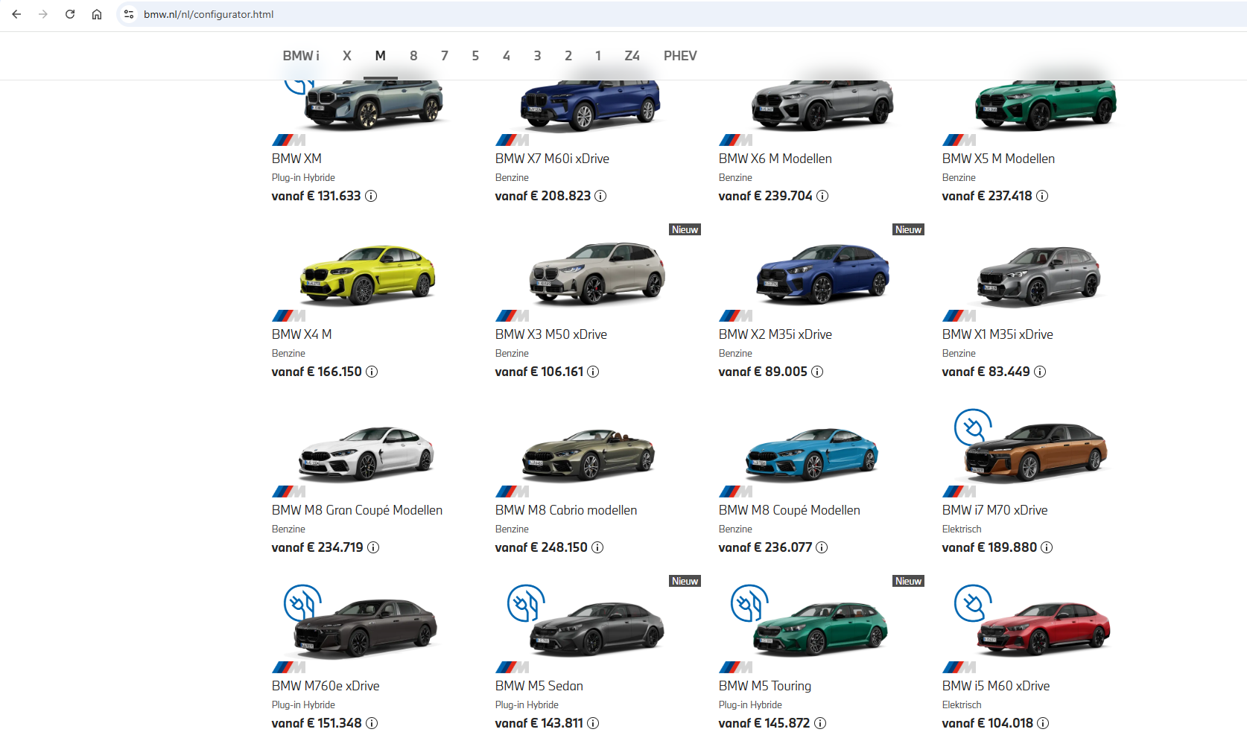Open price info for BMW X7 M60i xDrive
Image resolution: width=1247 pixels, height=738 pixels.
click(600, 196)
